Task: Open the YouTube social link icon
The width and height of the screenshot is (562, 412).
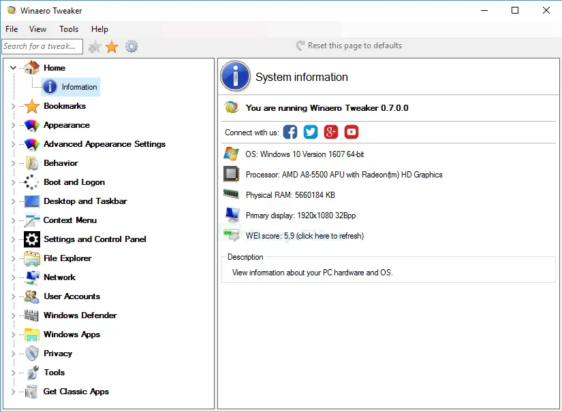Action: click(352, 132)
